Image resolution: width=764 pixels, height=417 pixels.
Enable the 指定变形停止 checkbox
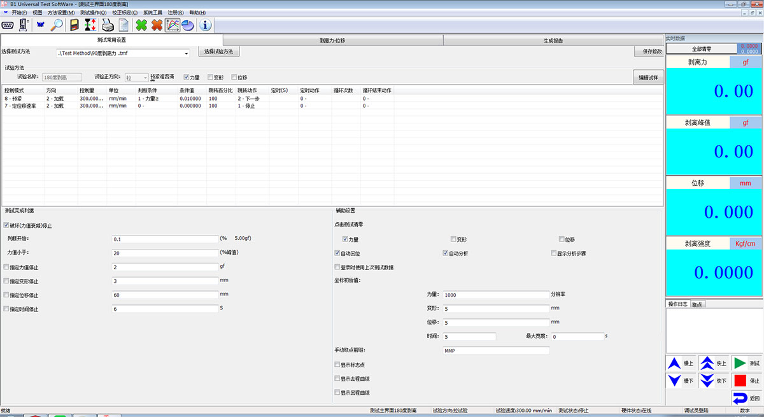pyautogui.click(x=6, y=281)
